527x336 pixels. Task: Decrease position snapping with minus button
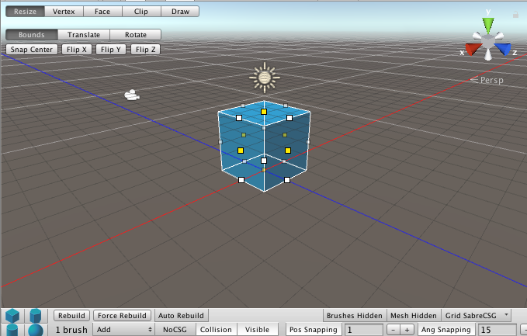click(x=394, y=330)
